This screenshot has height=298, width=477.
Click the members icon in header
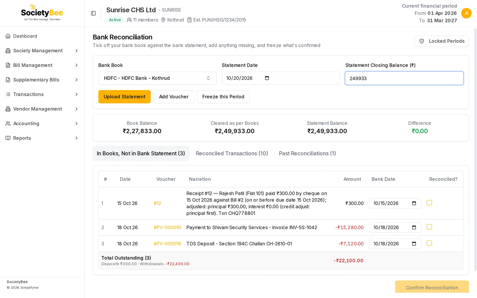(x=129, y=20)
